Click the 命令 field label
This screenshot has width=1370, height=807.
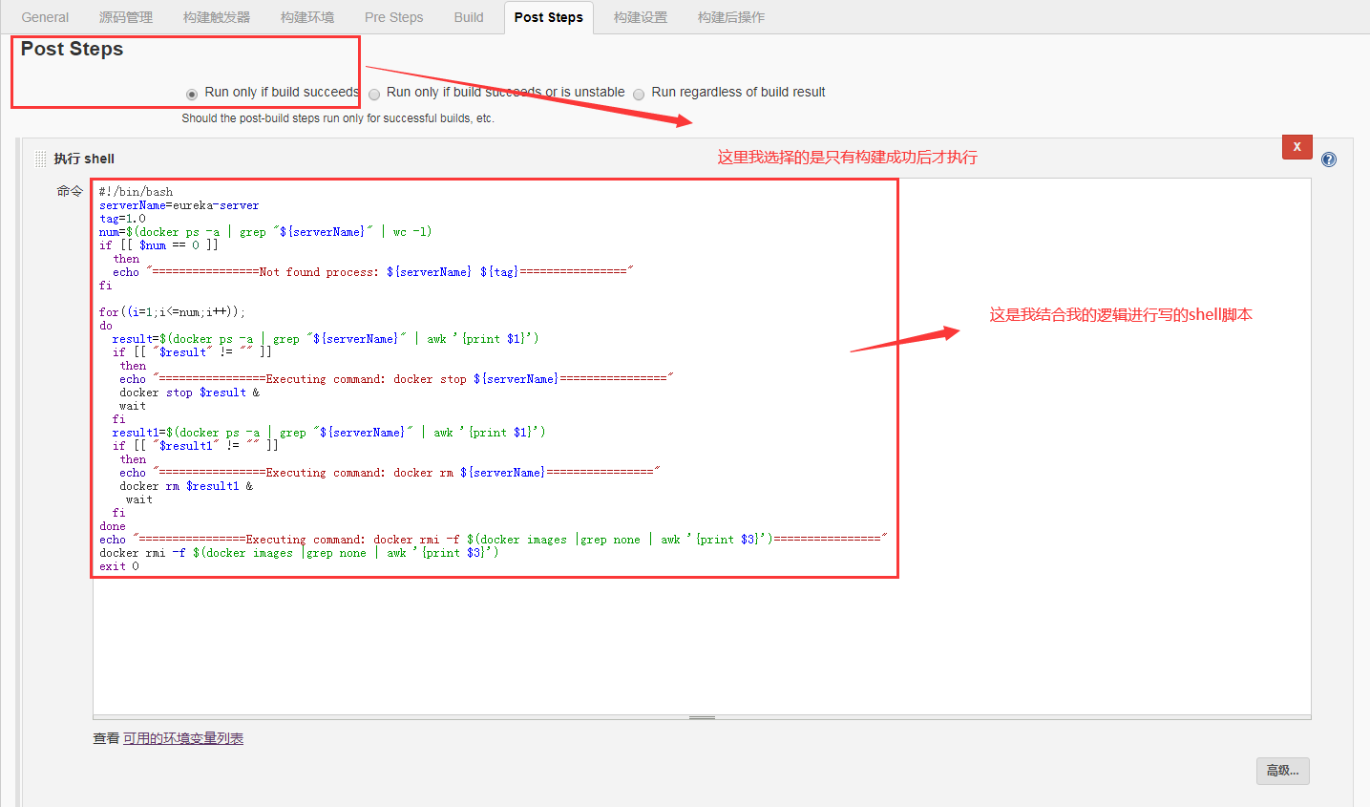pos(70,191)
